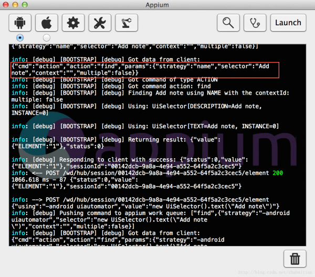Click the Appium window title

coord(157,5)
